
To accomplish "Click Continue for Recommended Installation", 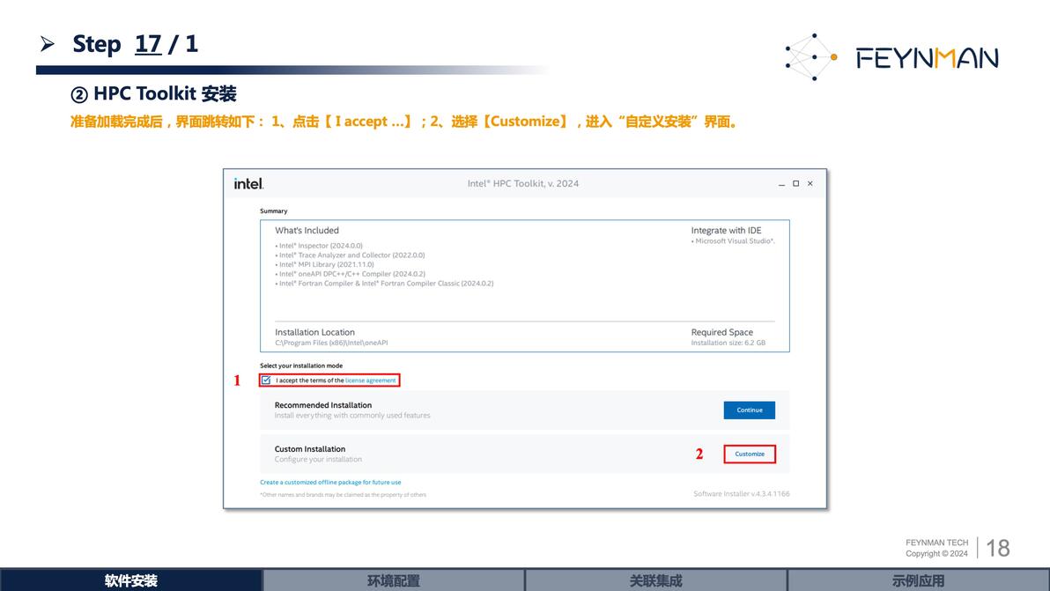I will point(750,410).
